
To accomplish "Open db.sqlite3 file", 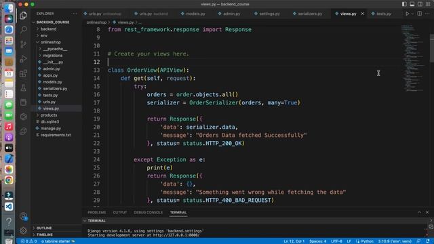I will [x=50, y=122].
